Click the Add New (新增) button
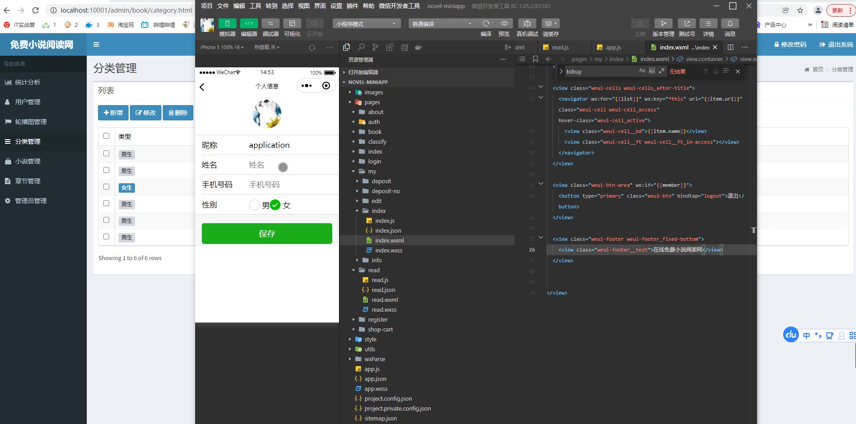Image resolution: width=856 pixels, height=424 pixels. pos(113,113)
